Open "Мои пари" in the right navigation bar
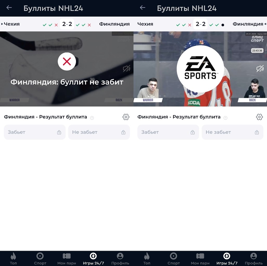Viewport: 267px width, 266px height. click(200, 259)
